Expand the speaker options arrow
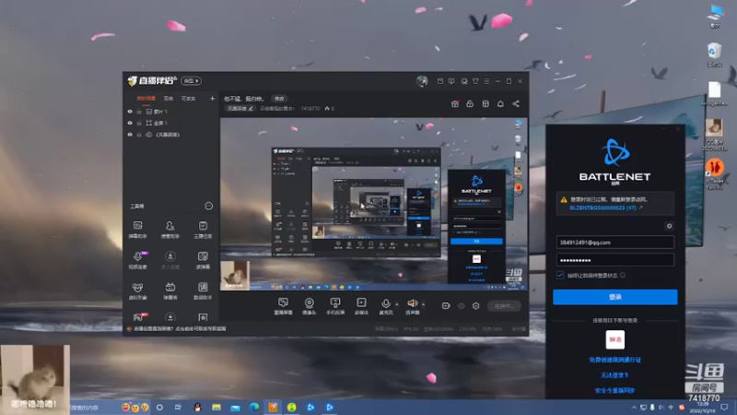 click(x=424, y=304)
